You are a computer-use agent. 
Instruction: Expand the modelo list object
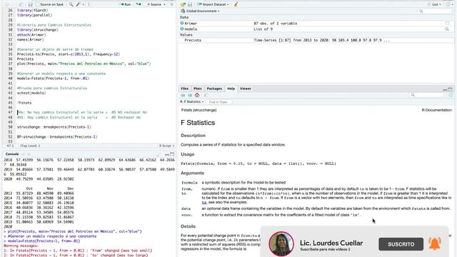coord(182,29)
